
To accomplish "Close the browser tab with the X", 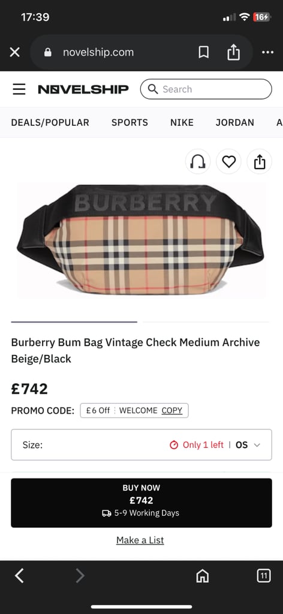I will tap(14, 52).
